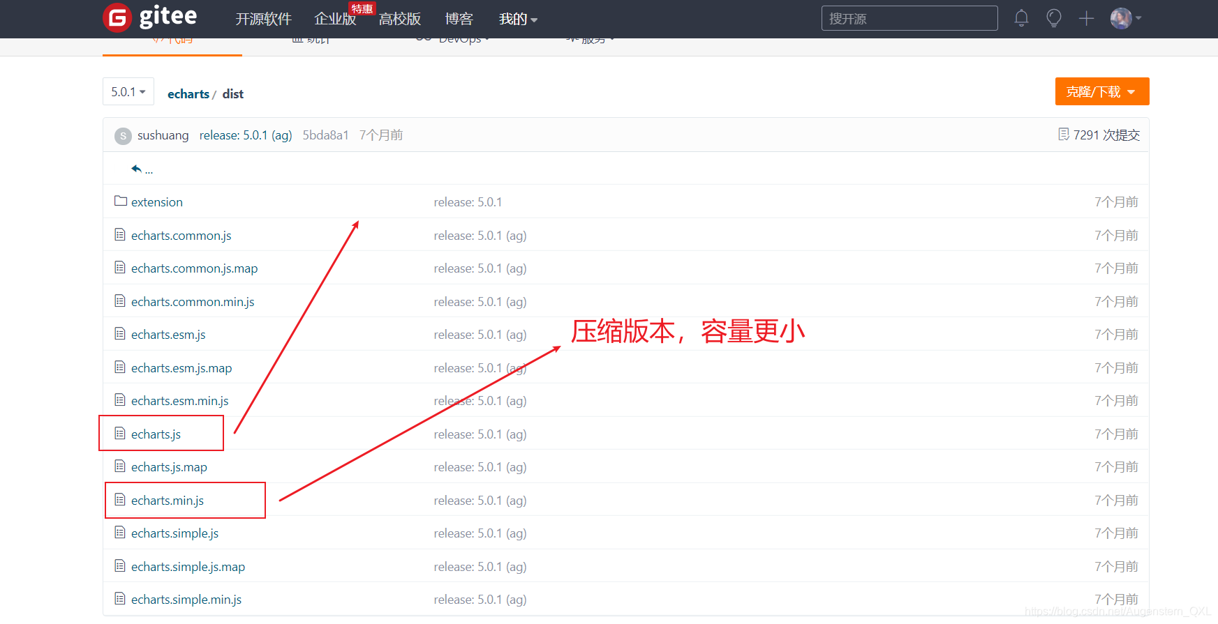Click the file icon for echarts.esm.js
The image size is (1218, 624).
pos(120,333)
